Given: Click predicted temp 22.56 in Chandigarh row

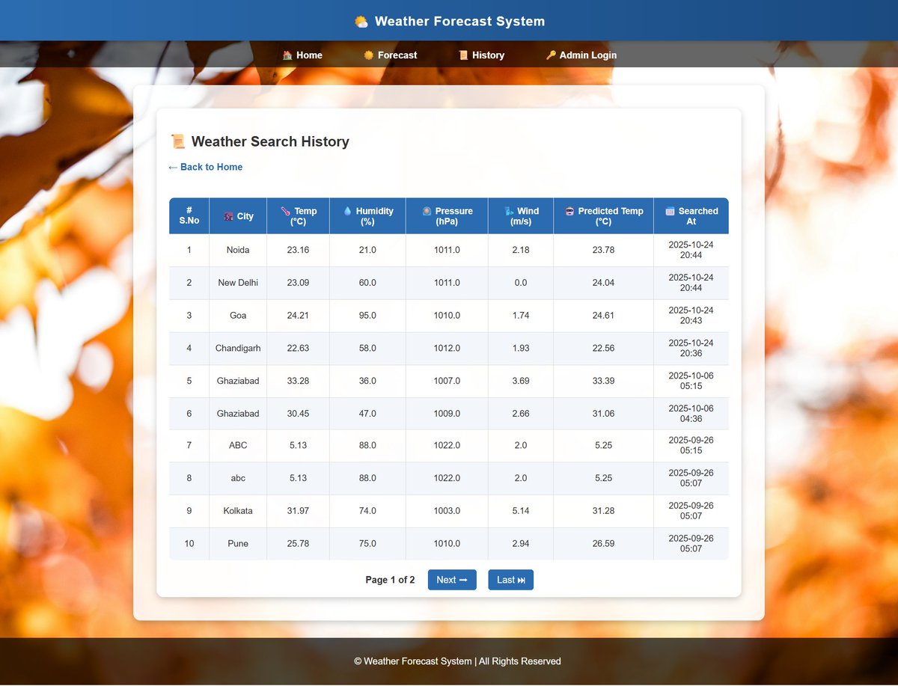Looking at the screenshot, I should (603, 349).
